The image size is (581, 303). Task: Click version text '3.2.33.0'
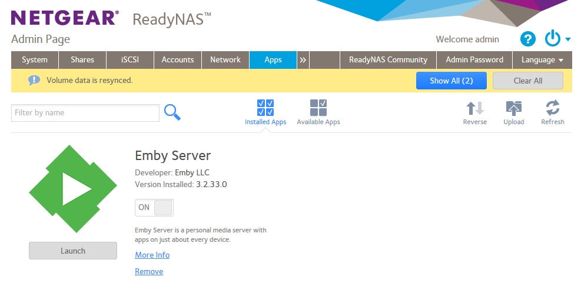211,185
